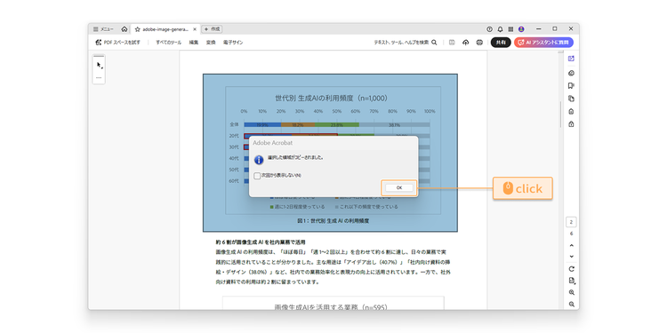The height and width of the screenshot is (333, 667).
Task: Open the 電子サイン menu
Action: pos(233,43)
